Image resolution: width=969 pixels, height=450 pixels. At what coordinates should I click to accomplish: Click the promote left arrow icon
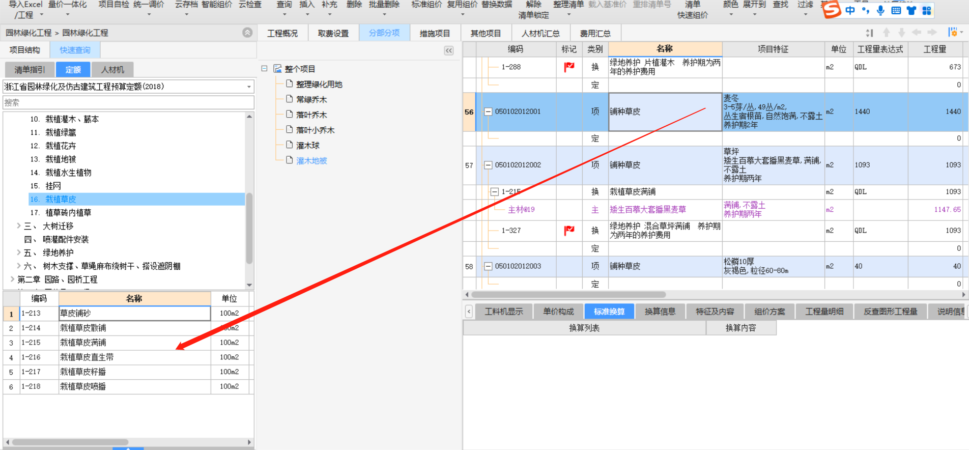coord(917,33)
